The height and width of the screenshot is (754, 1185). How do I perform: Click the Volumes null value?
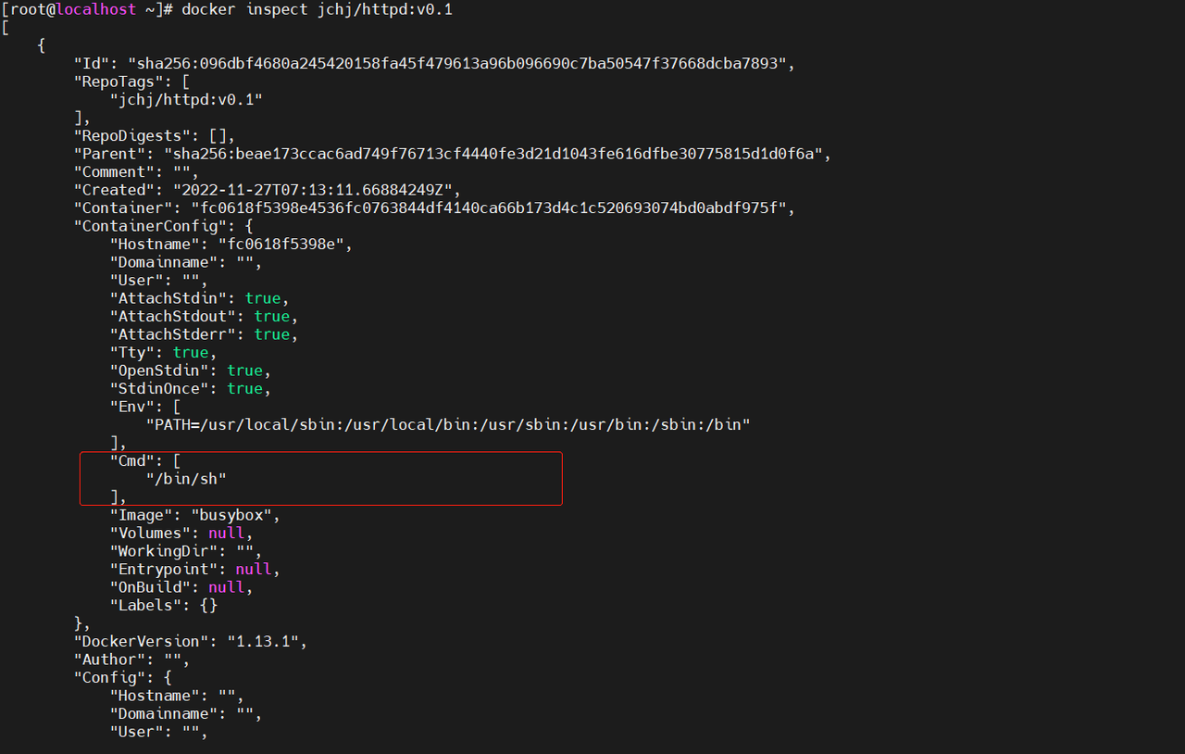pyautogui.click(x=227, y=534)
